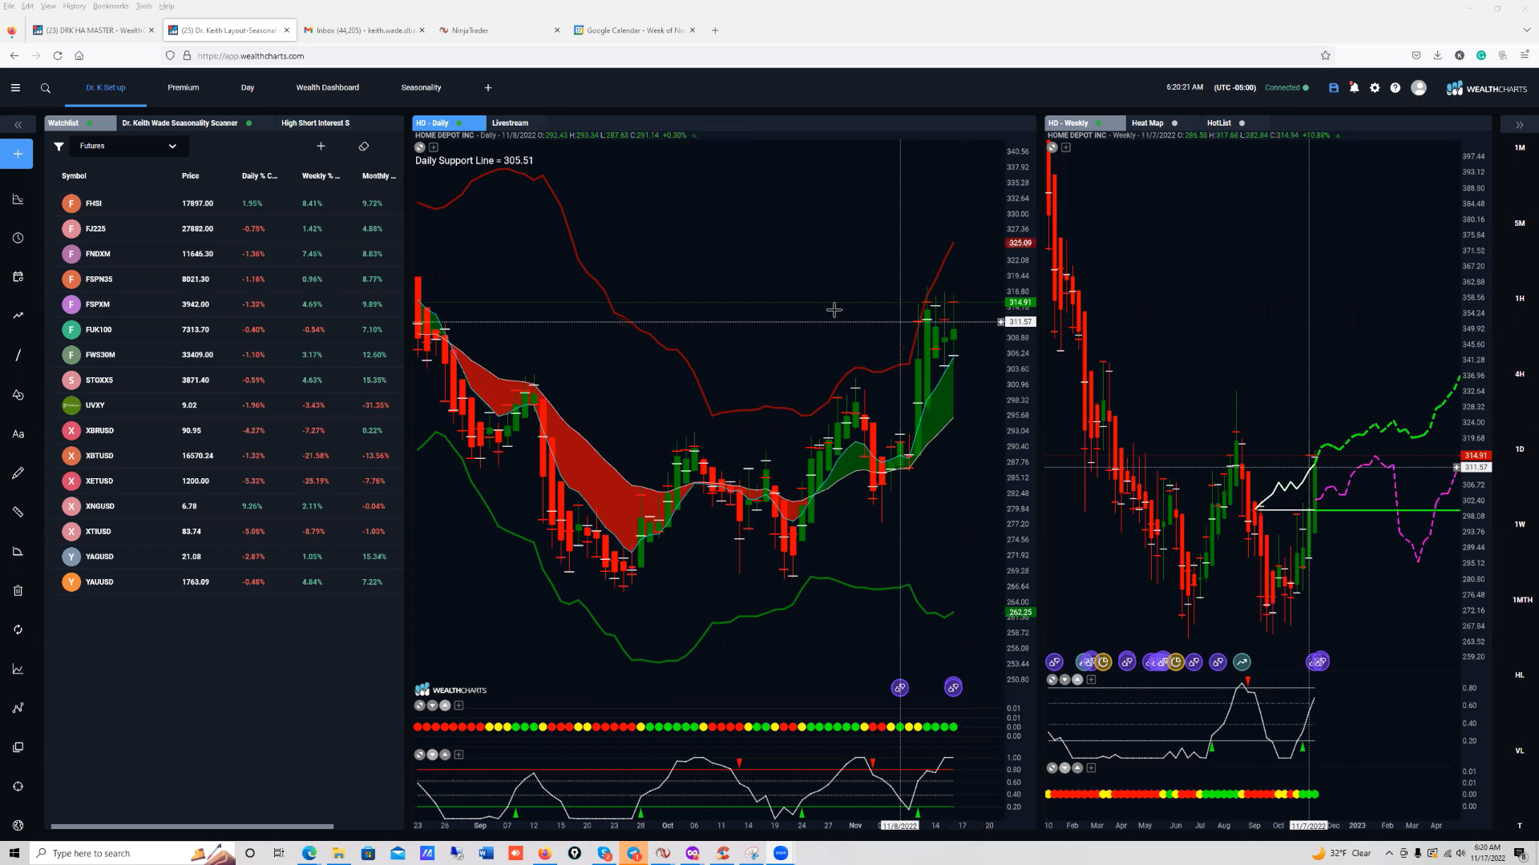
Task: Sort watchlist by Price column header
Action: pyautogui.click(x=190, y=175)
